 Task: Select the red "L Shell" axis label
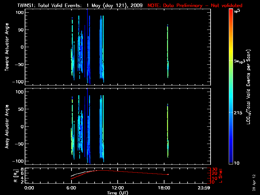pyautogui.click(x=220, y=175)
